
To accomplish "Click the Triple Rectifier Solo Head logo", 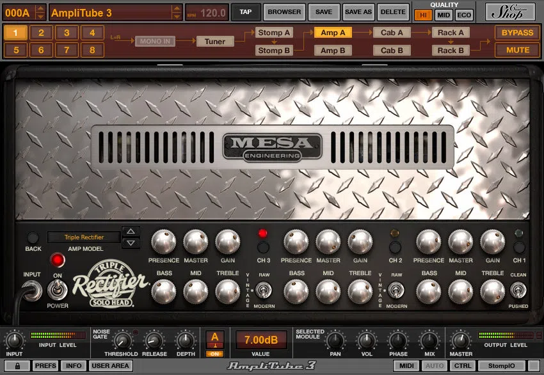I will pyautogui.click(x=110, y=283).
